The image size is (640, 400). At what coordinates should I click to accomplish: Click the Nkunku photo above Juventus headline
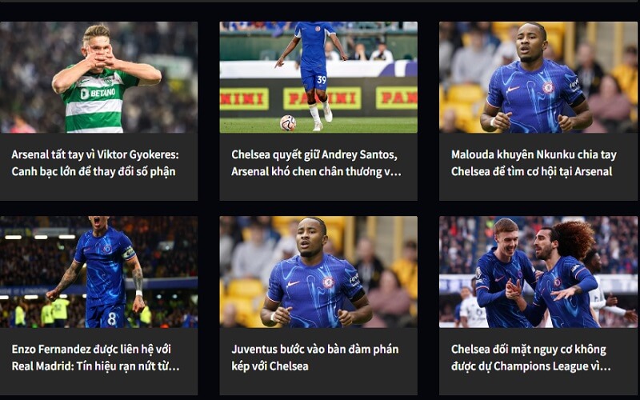tap(318, 272)
